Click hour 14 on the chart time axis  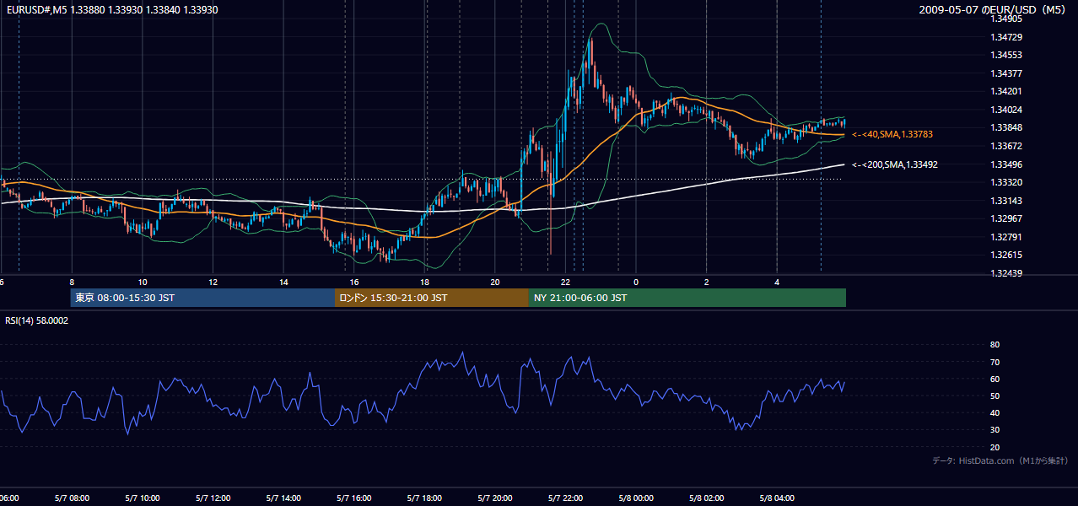tap(283, 282)
